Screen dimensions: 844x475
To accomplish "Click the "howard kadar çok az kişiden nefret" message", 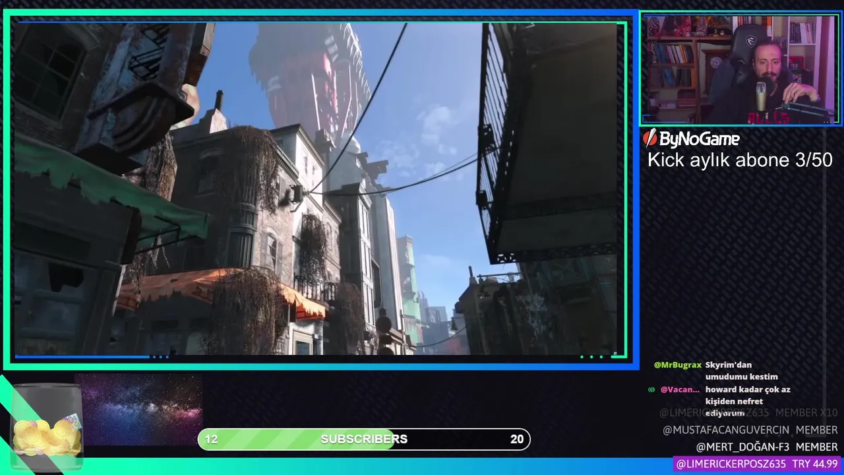I will pos(748,401).
